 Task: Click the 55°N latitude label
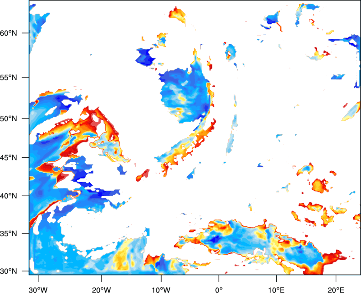click(x=9, y=78)
